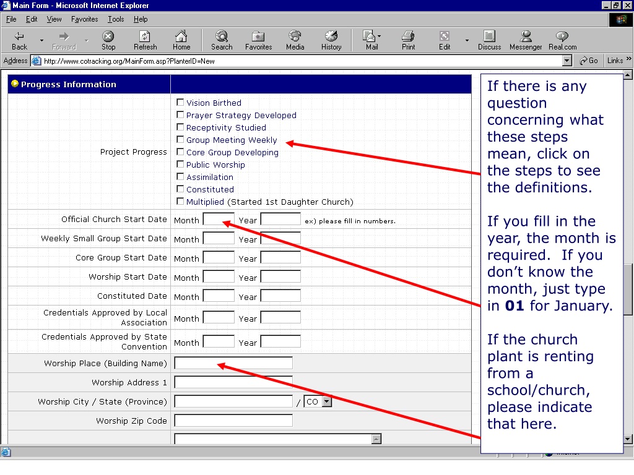
Task: Go to Home page icon
Action: pos(181,36)
